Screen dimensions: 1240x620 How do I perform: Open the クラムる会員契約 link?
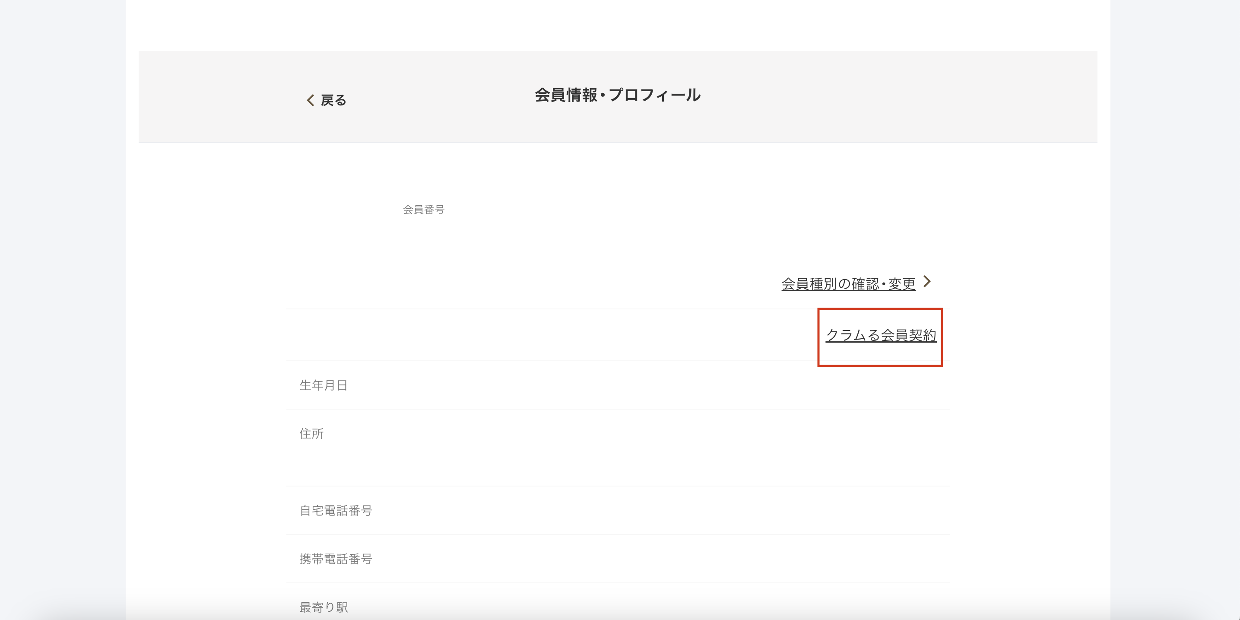(881, 335)
